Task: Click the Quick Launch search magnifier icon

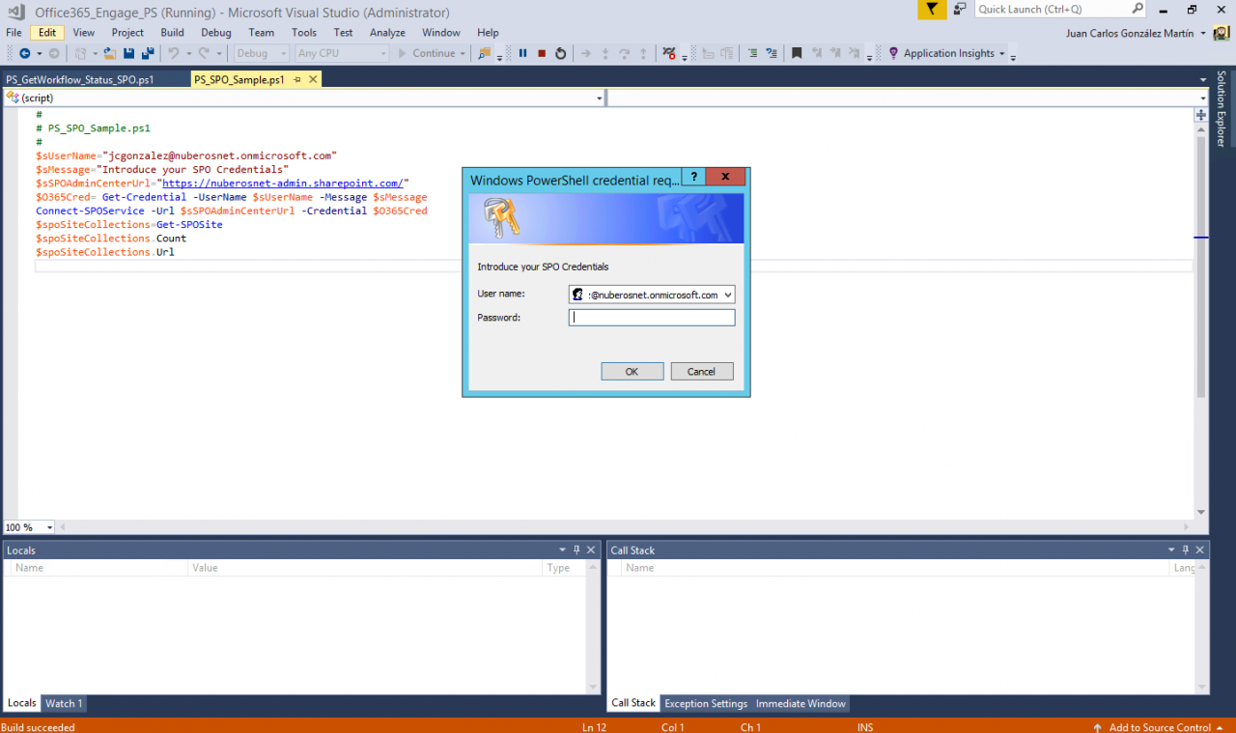Action: click(x=1138, y=9)
